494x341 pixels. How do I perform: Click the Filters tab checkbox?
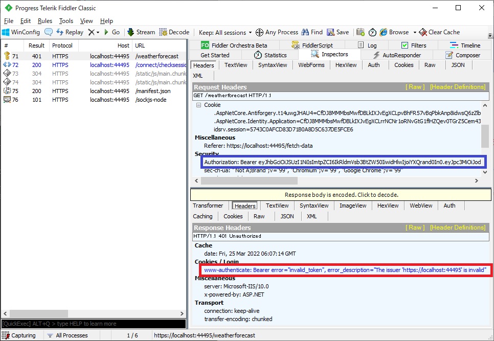[405, 46]
